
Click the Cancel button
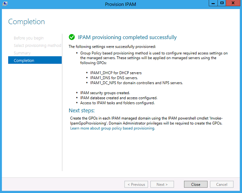point(222,184)
